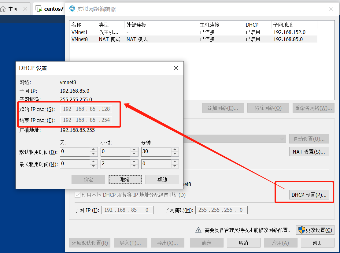The image size is (340, 253).
Task: Decrease 最长租用时间 hours value
Action: point(134,166)
